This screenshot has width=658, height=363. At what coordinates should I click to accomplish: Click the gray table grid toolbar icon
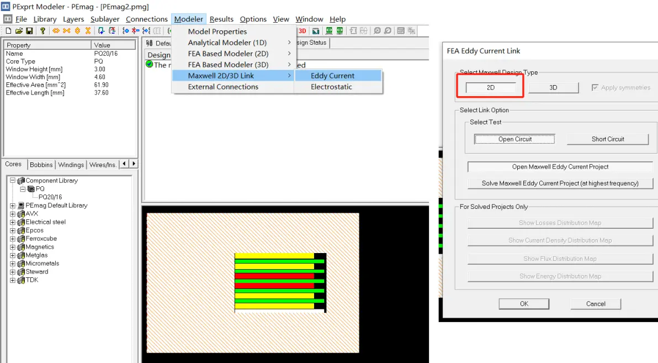point(401,31)
